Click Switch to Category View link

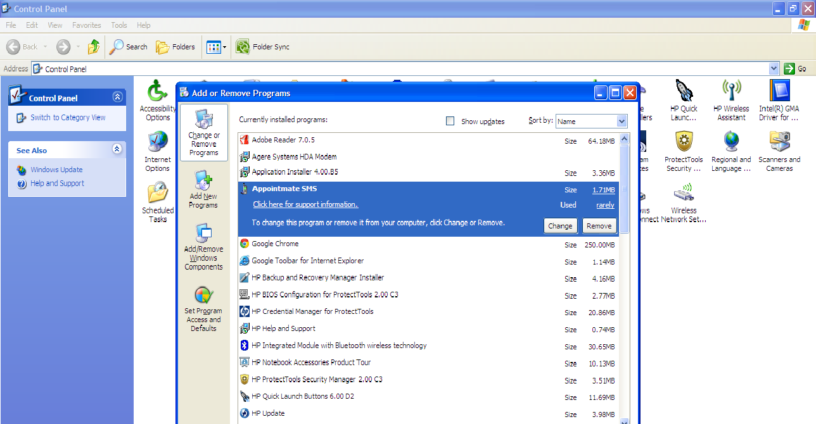(68, 118)
